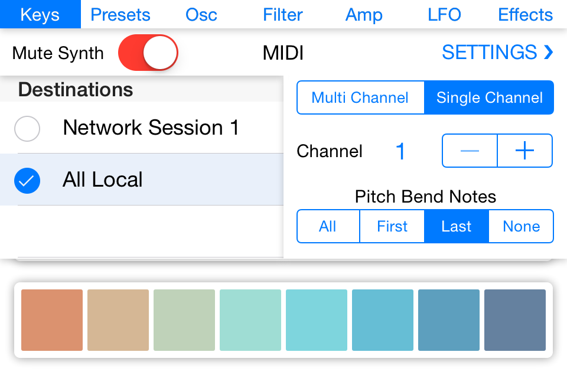Switch to Multi Channel mode
This screenshot has width=567, height=378.
click(360, 97)
